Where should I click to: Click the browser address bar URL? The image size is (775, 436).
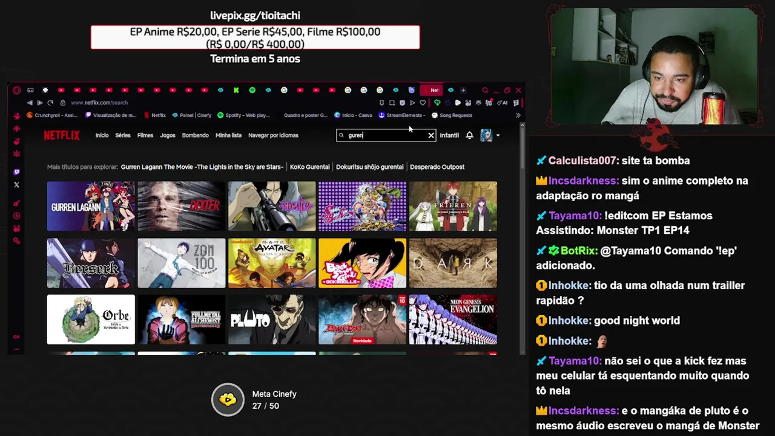pos(99,103)
